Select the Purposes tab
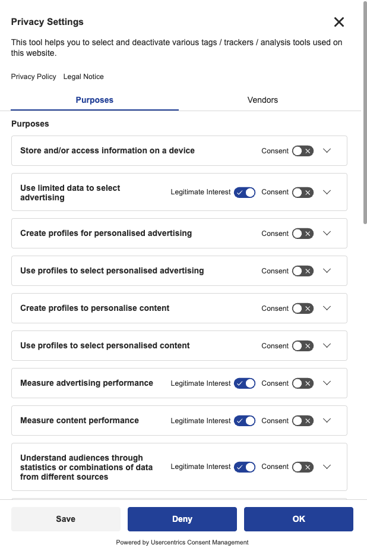This screenshot has height=551, width=367. (94, 100)
